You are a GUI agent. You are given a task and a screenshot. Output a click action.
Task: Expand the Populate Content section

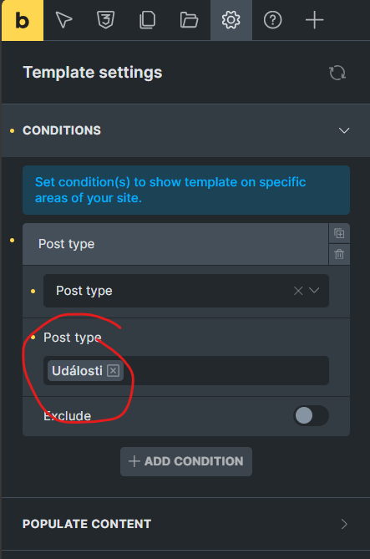pos(185,524)
